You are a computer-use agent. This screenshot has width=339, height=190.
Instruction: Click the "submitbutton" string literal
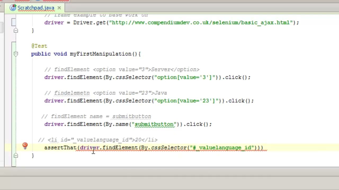pyautogui.click(x=154, y=124)
